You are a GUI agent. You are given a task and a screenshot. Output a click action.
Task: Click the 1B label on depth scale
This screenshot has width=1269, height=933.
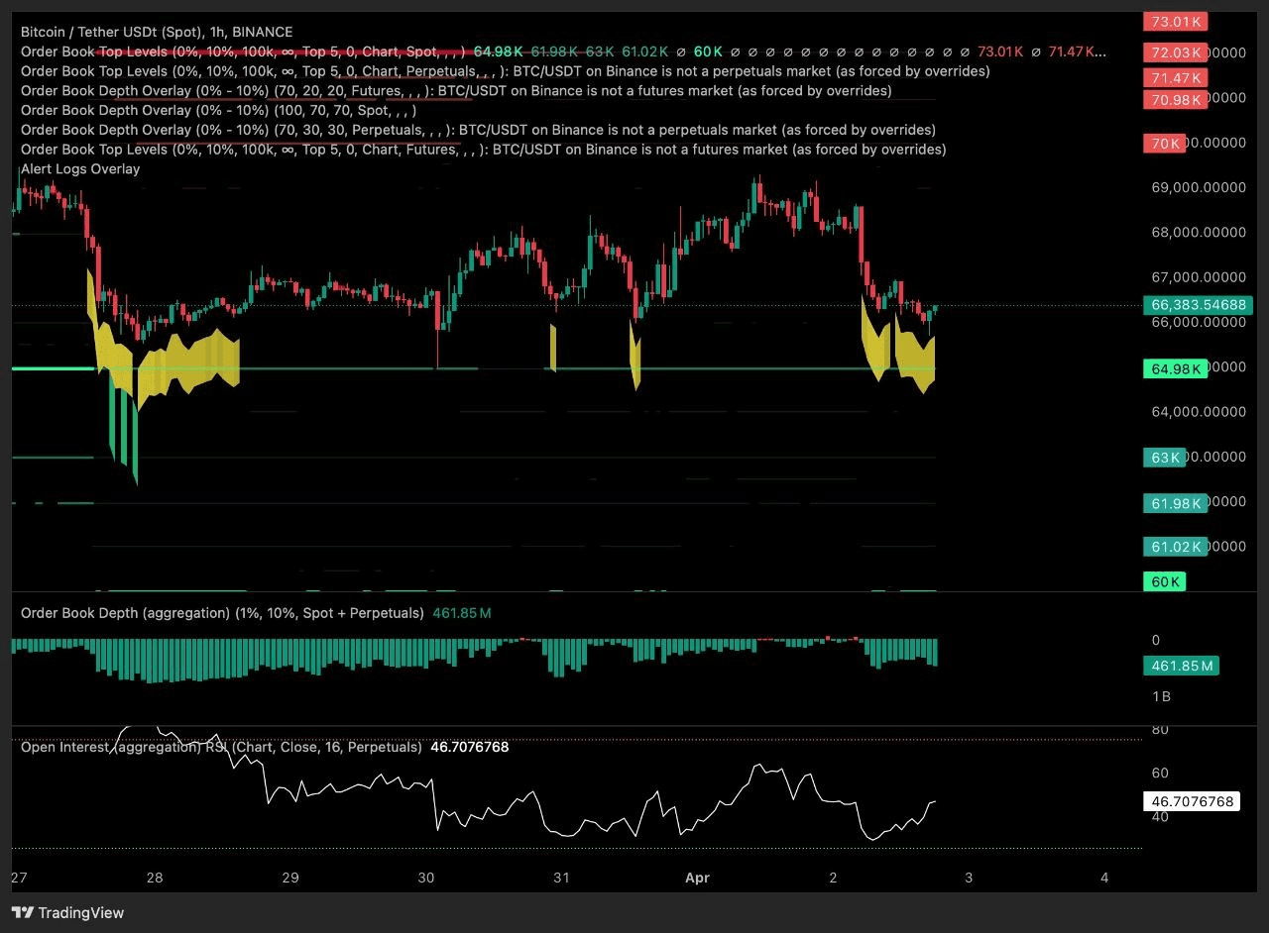(1160, 696)
